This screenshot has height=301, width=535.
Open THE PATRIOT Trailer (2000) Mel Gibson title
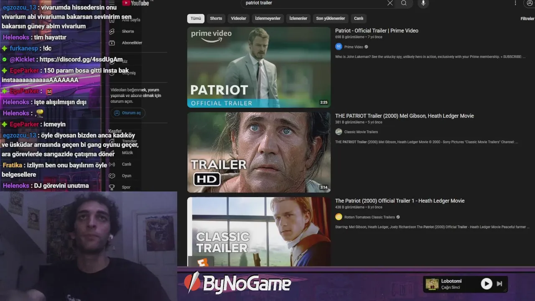pos(405,116)
